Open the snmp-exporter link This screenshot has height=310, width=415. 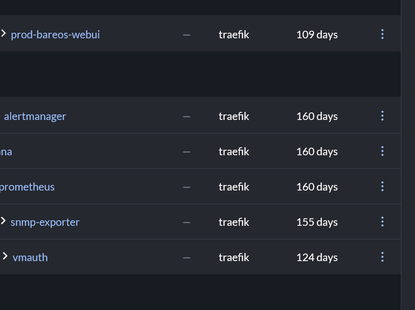(45, 222)
